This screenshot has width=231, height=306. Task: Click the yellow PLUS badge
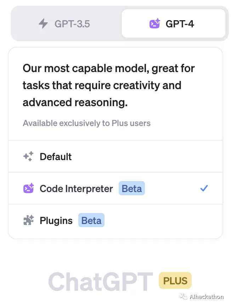click(x=175, y=281)
